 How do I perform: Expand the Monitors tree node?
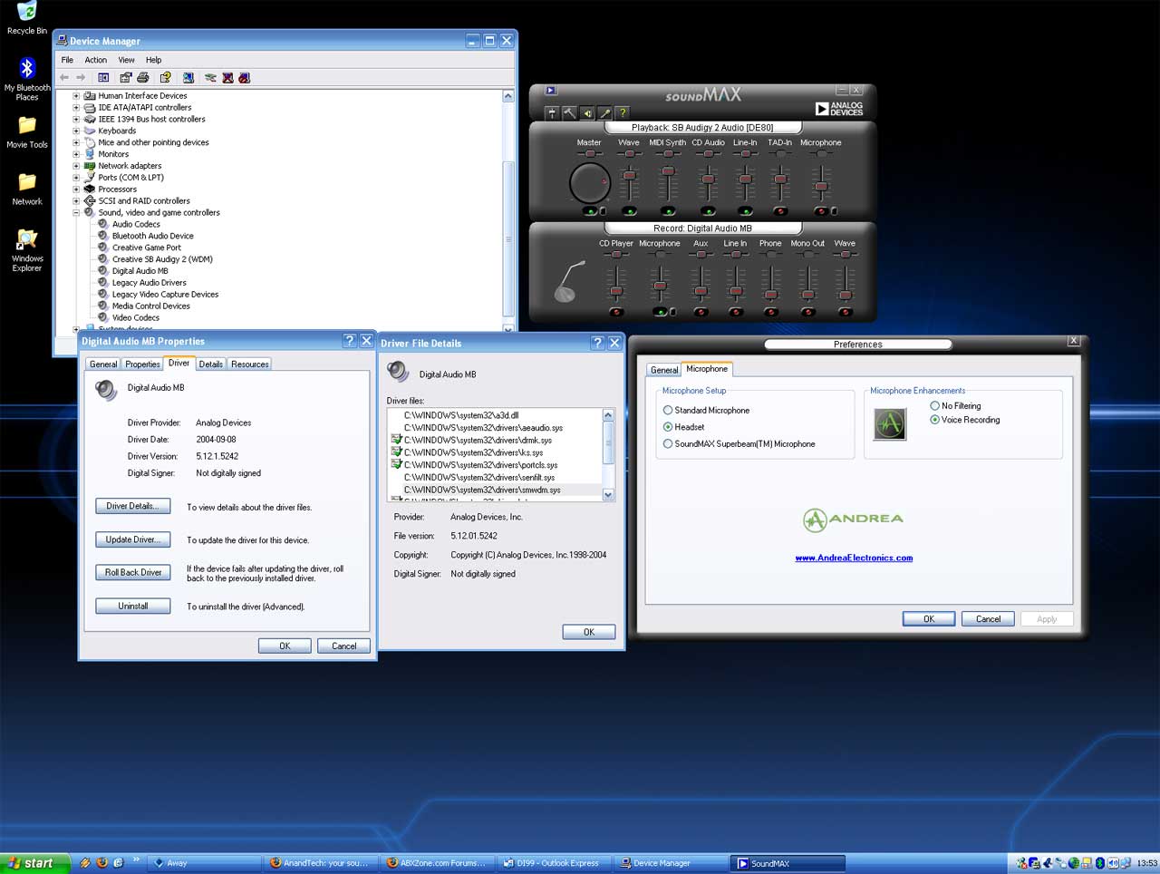pyautogui.click(x=76, y=154)
